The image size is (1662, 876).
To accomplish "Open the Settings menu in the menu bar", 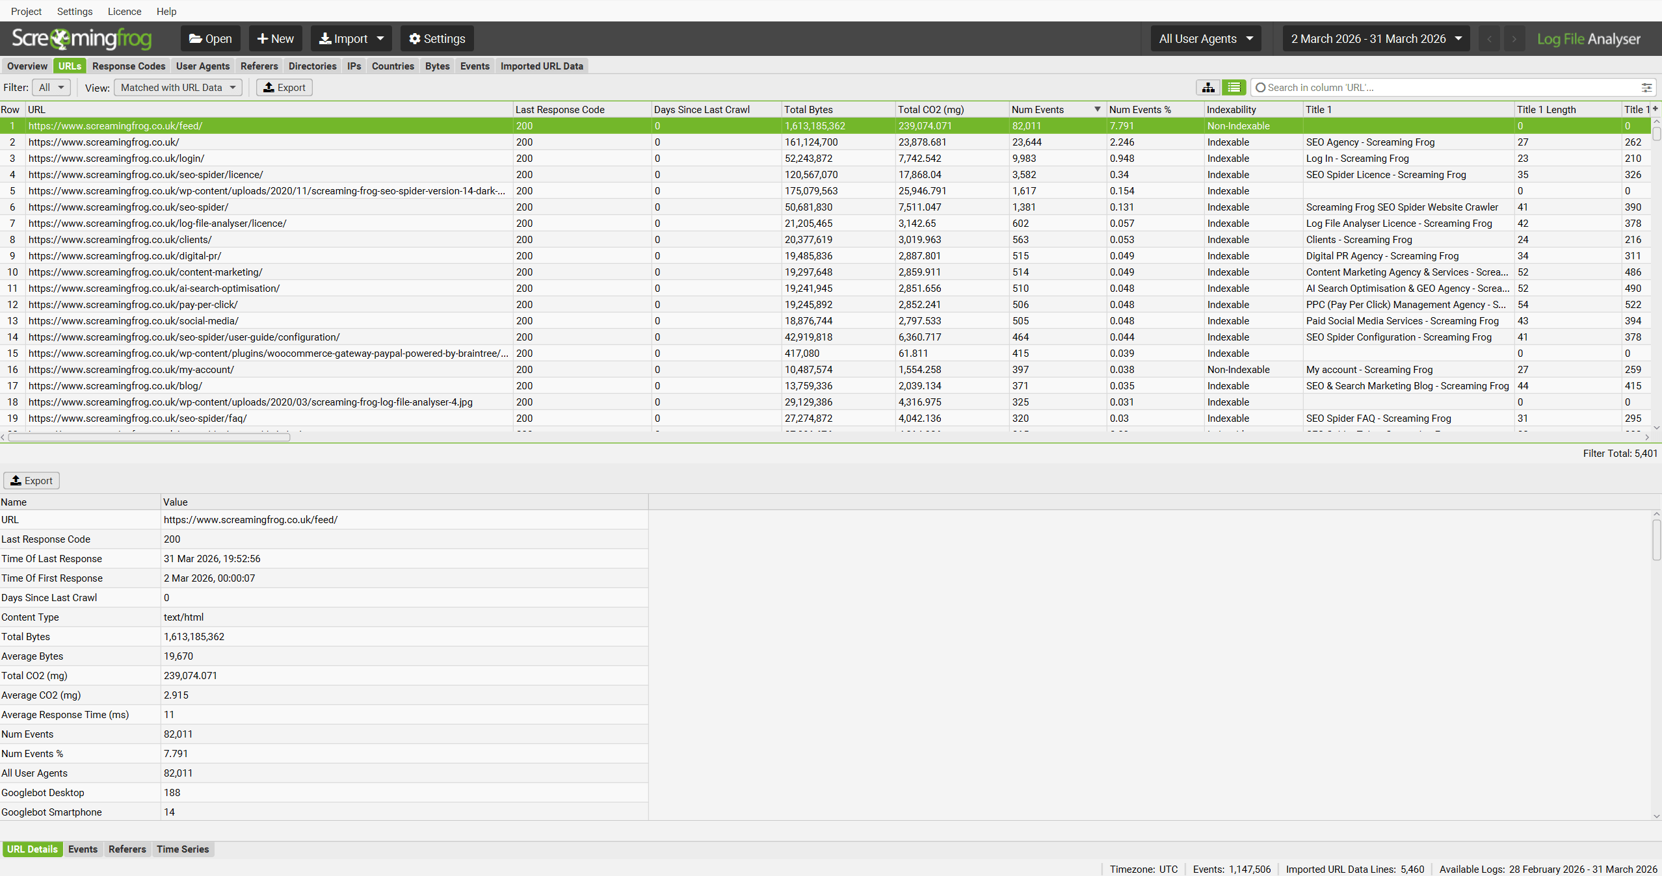I will point(75,11).
